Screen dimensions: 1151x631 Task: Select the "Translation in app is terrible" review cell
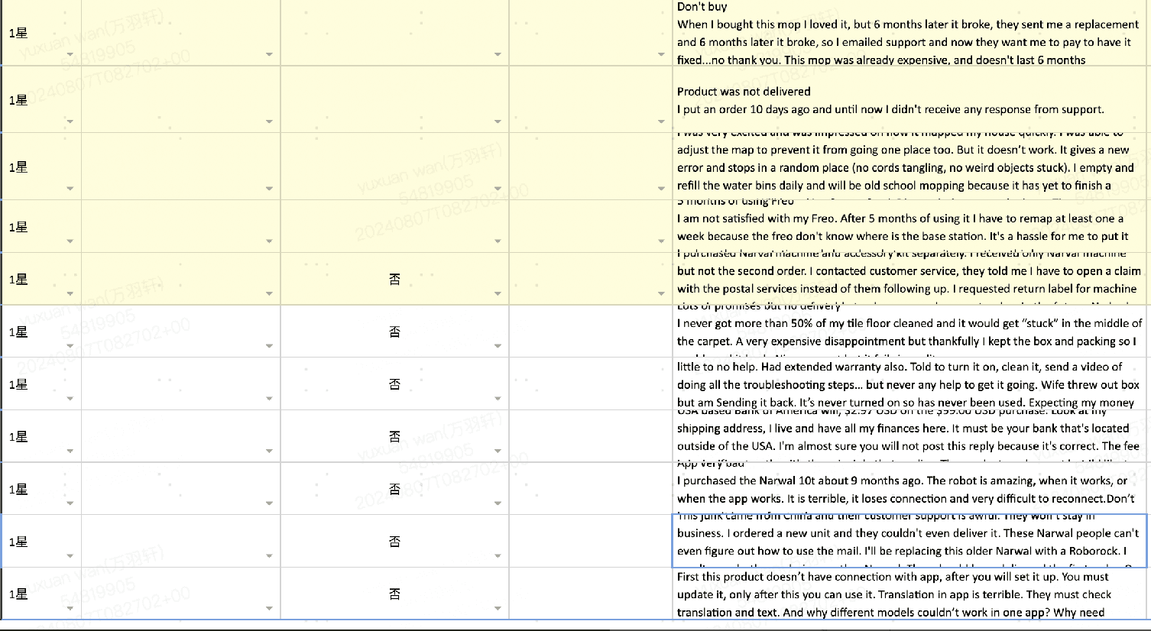(911, 594)
